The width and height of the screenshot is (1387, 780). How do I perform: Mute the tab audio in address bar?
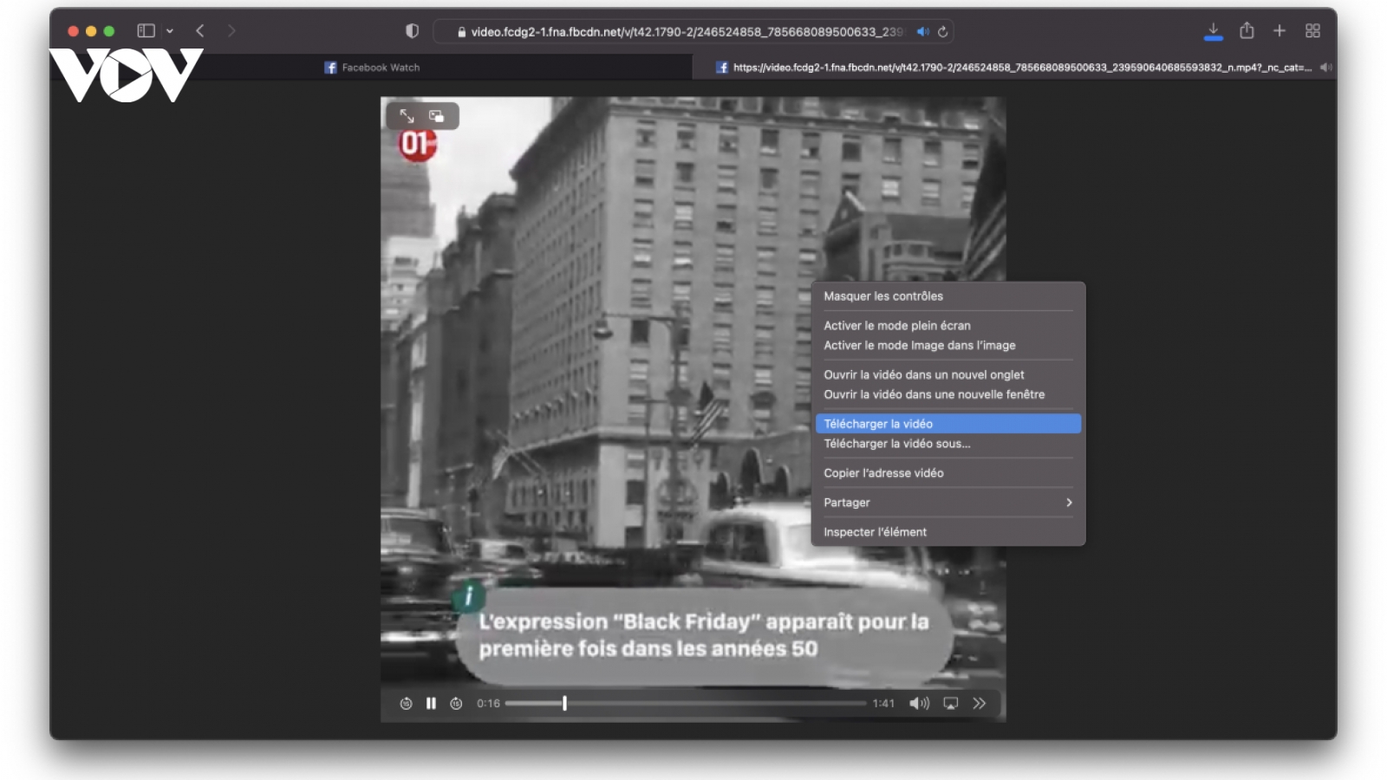coord(922,31)
